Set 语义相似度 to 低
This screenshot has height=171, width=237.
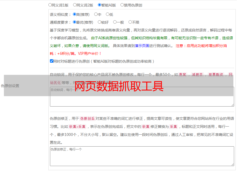107,15
